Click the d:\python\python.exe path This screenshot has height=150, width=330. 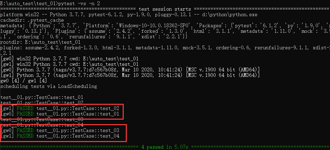click(235, 15)
